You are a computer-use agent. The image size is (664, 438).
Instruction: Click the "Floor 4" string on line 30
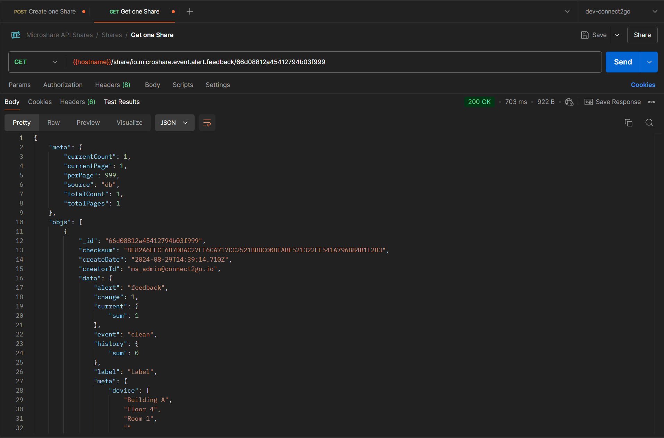tap(141, 409)
